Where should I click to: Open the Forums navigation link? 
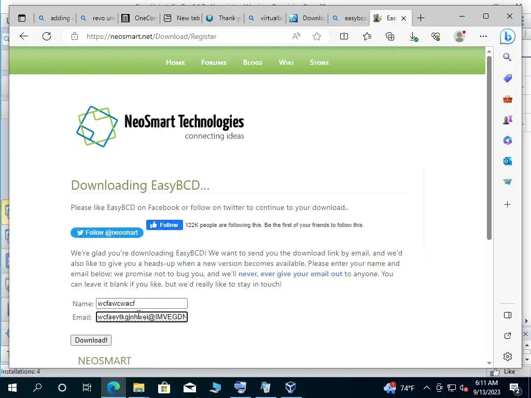coord(214,62)
